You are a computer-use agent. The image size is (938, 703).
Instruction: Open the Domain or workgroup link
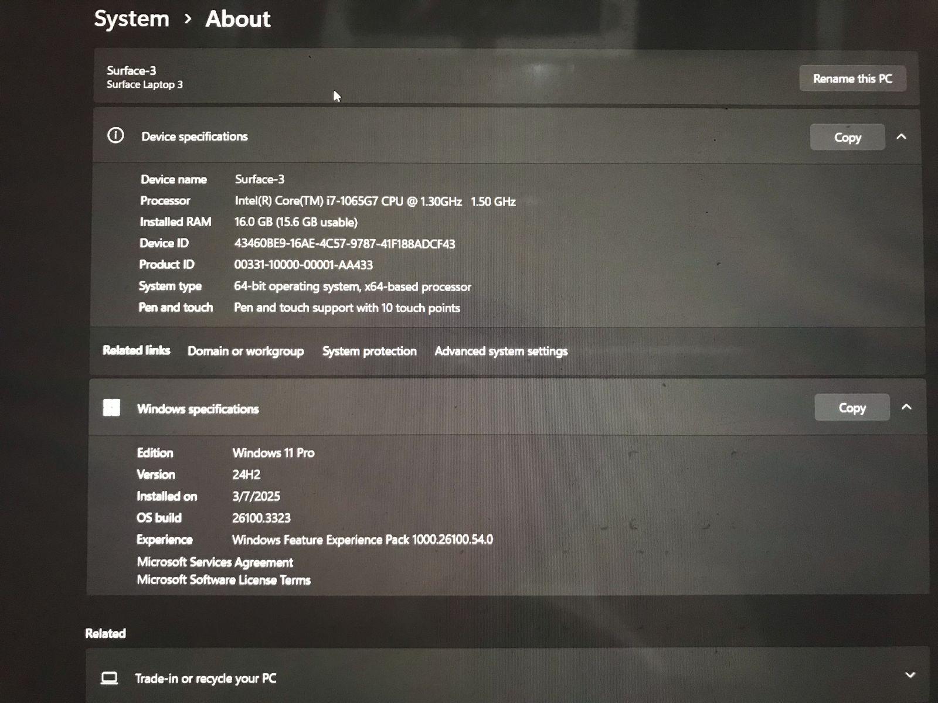coord(246,351)
